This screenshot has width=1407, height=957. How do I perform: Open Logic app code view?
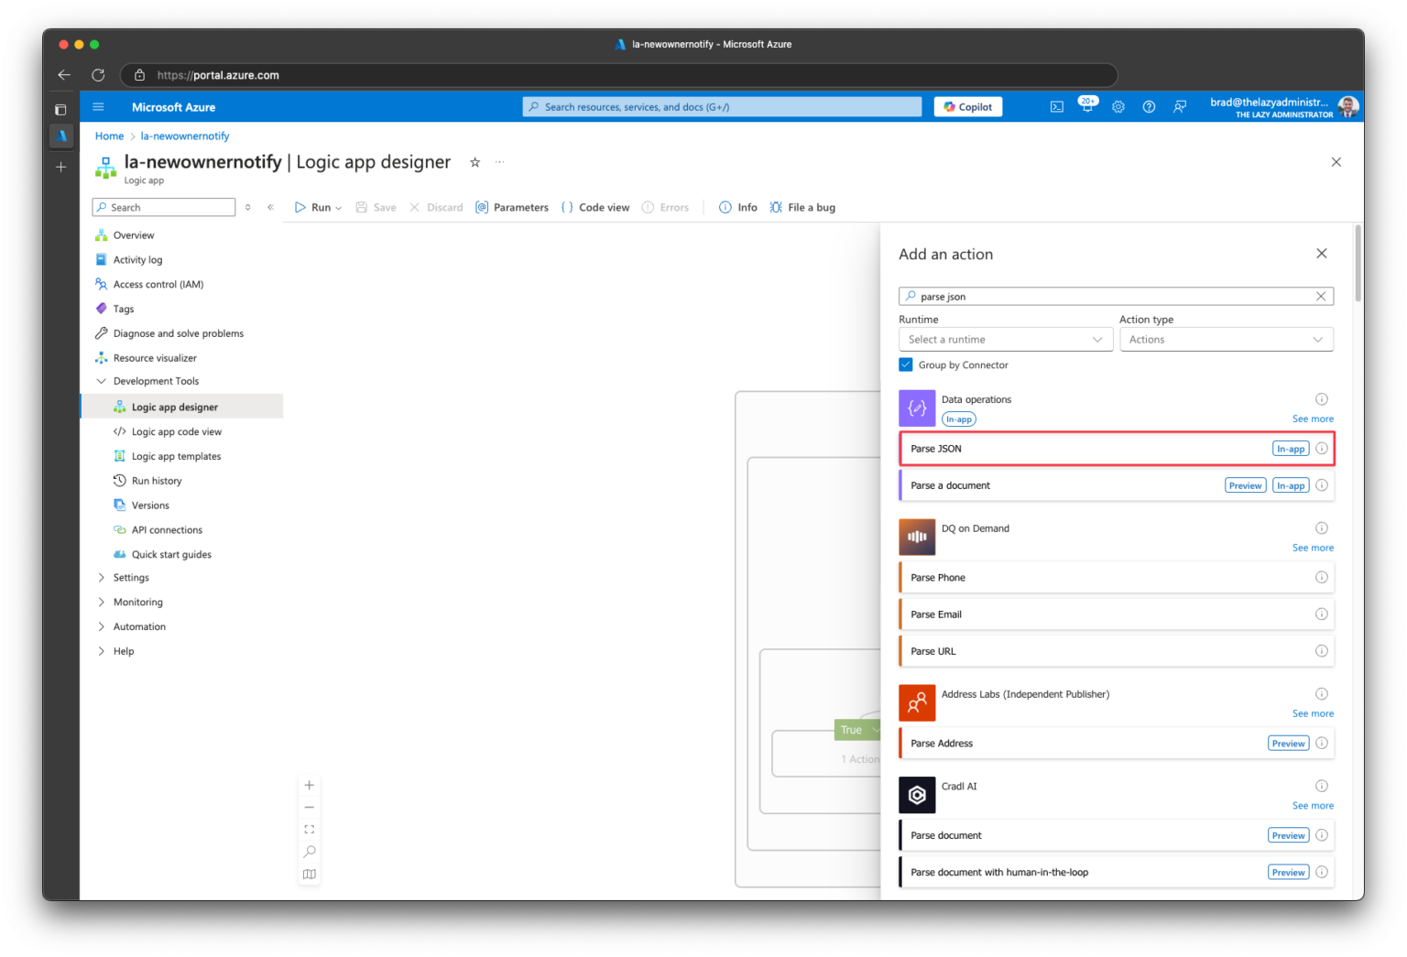coord(176,432)
